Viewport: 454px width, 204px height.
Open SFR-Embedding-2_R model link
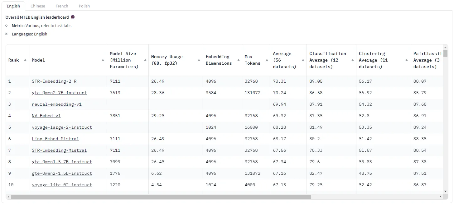pyautogui.click(x=54, y=81)
